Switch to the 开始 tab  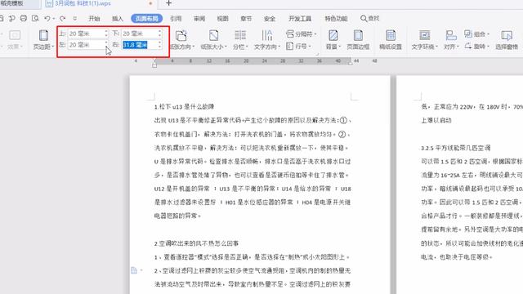click(94, 19)
